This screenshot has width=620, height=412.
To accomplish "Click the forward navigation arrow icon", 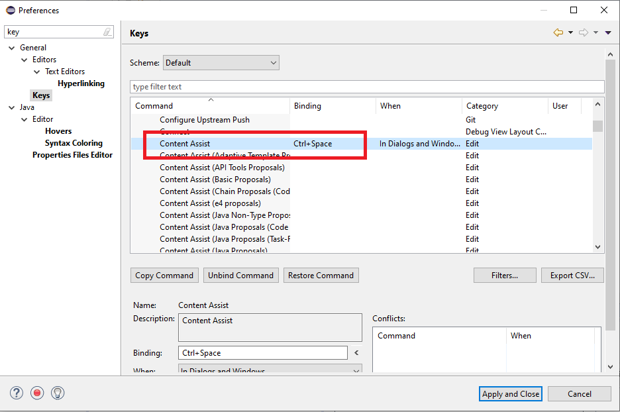I will 583,33.
